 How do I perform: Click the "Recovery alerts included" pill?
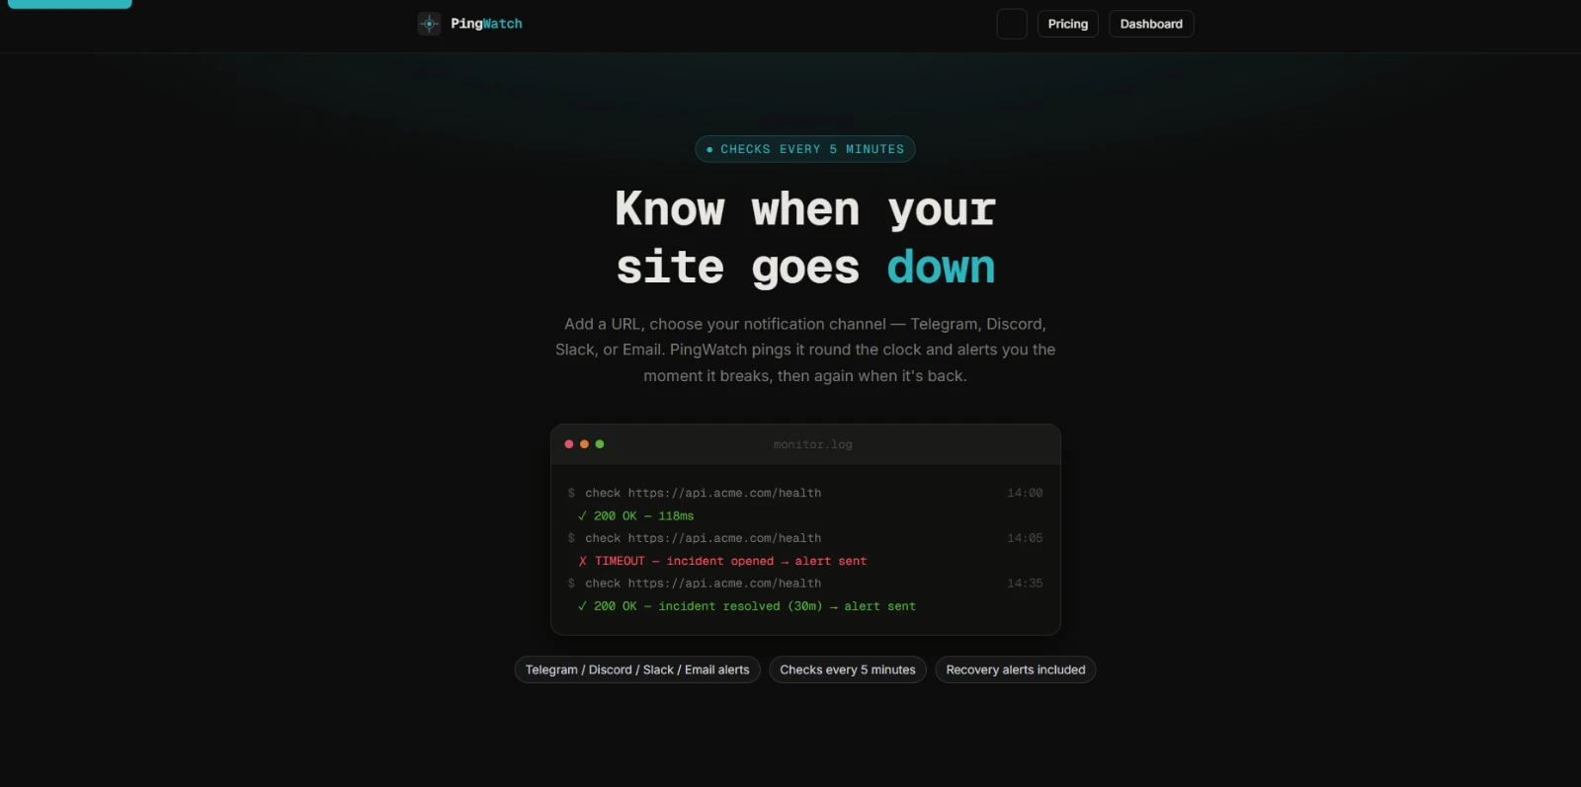(1016, 669)
